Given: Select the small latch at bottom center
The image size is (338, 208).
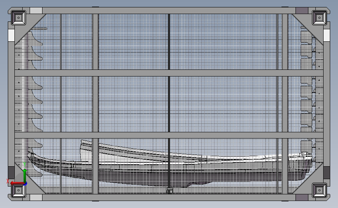Looking at the screenshot, I should coord(170,191).
